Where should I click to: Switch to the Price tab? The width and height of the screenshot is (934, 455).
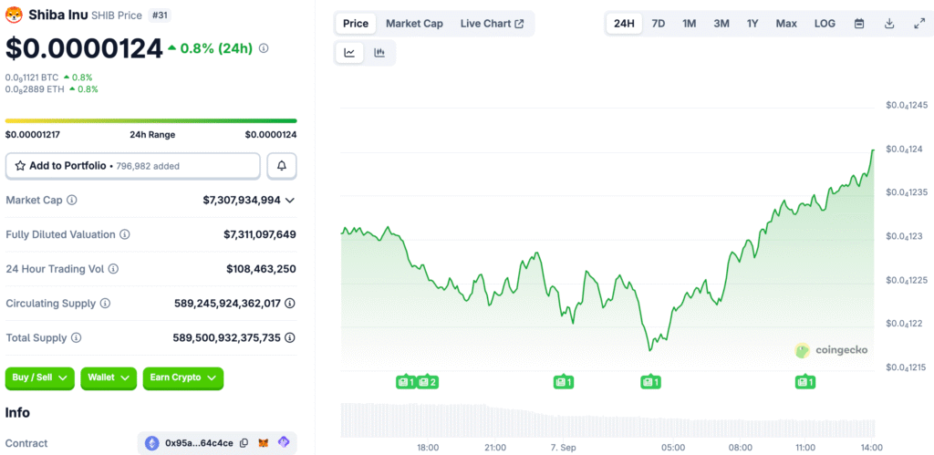click(x=357, y=24)
